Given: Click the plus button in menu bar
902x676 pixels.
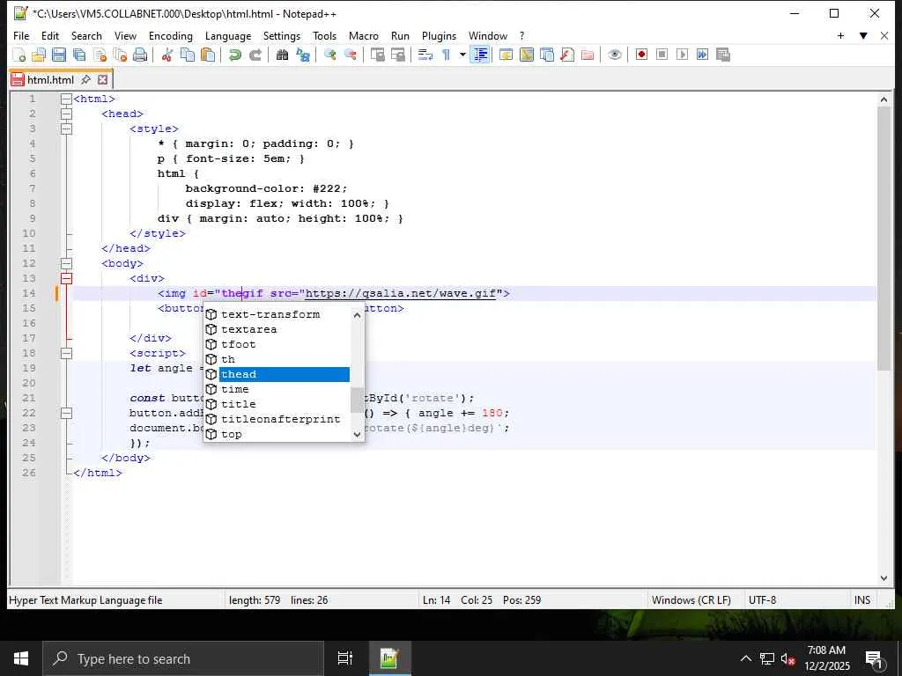Looking at the screenshot, I should pyautogui.click(x=840, y=35).
